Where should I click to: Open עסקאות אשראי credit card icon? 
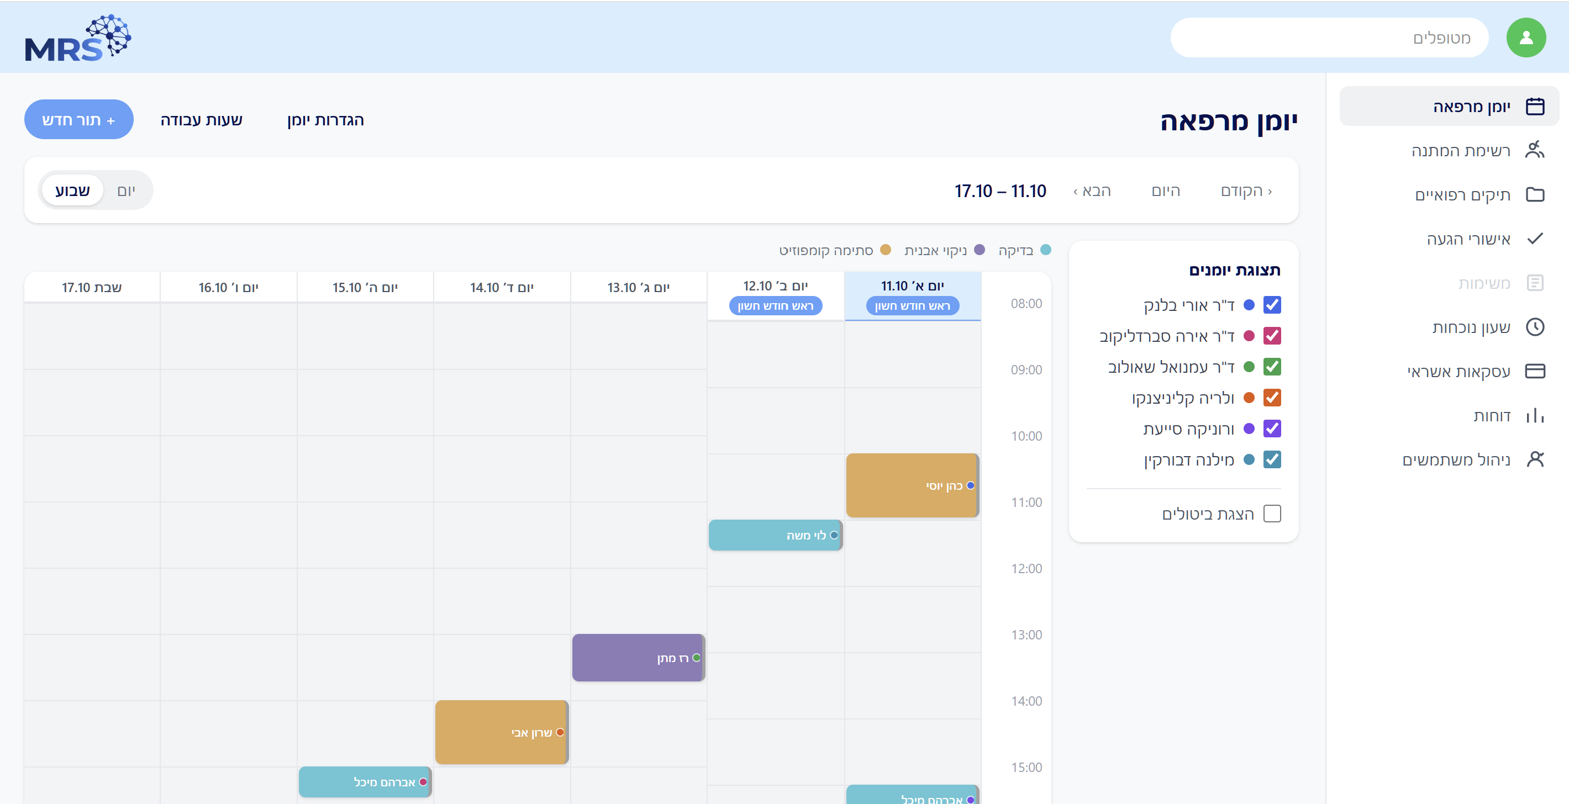[1535, 371]
